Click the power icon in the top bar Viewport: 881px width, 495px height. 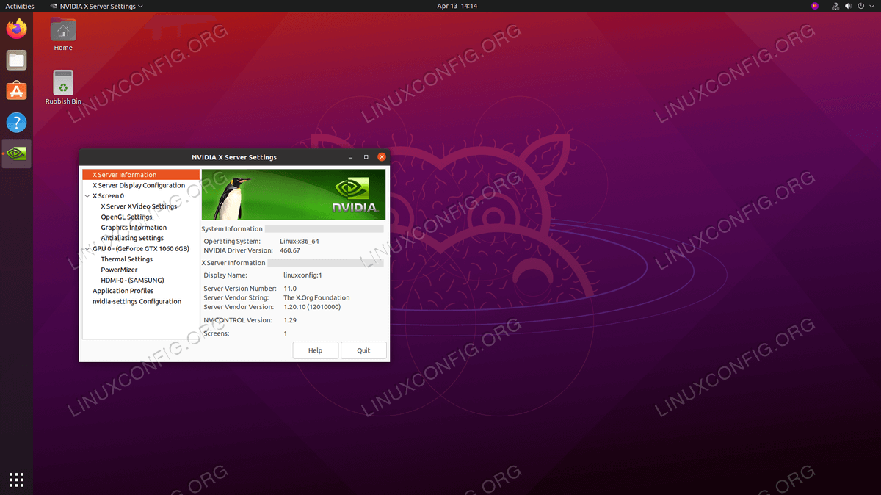click(x=862, y=6)
